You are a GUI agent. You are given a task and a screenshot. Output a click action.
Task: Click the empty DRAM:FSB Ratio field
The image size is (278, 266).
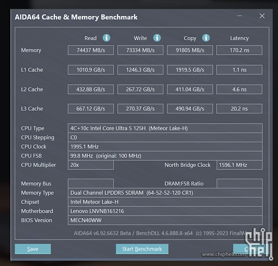pos(240,184)
